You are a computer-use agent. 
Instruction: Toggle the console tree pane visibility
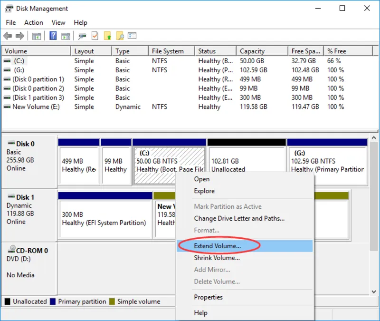37,36
